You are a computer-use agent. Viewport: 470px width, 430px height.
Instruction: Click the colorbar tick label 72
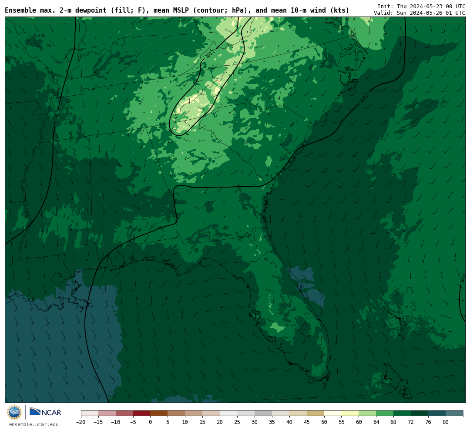[411, 422]
